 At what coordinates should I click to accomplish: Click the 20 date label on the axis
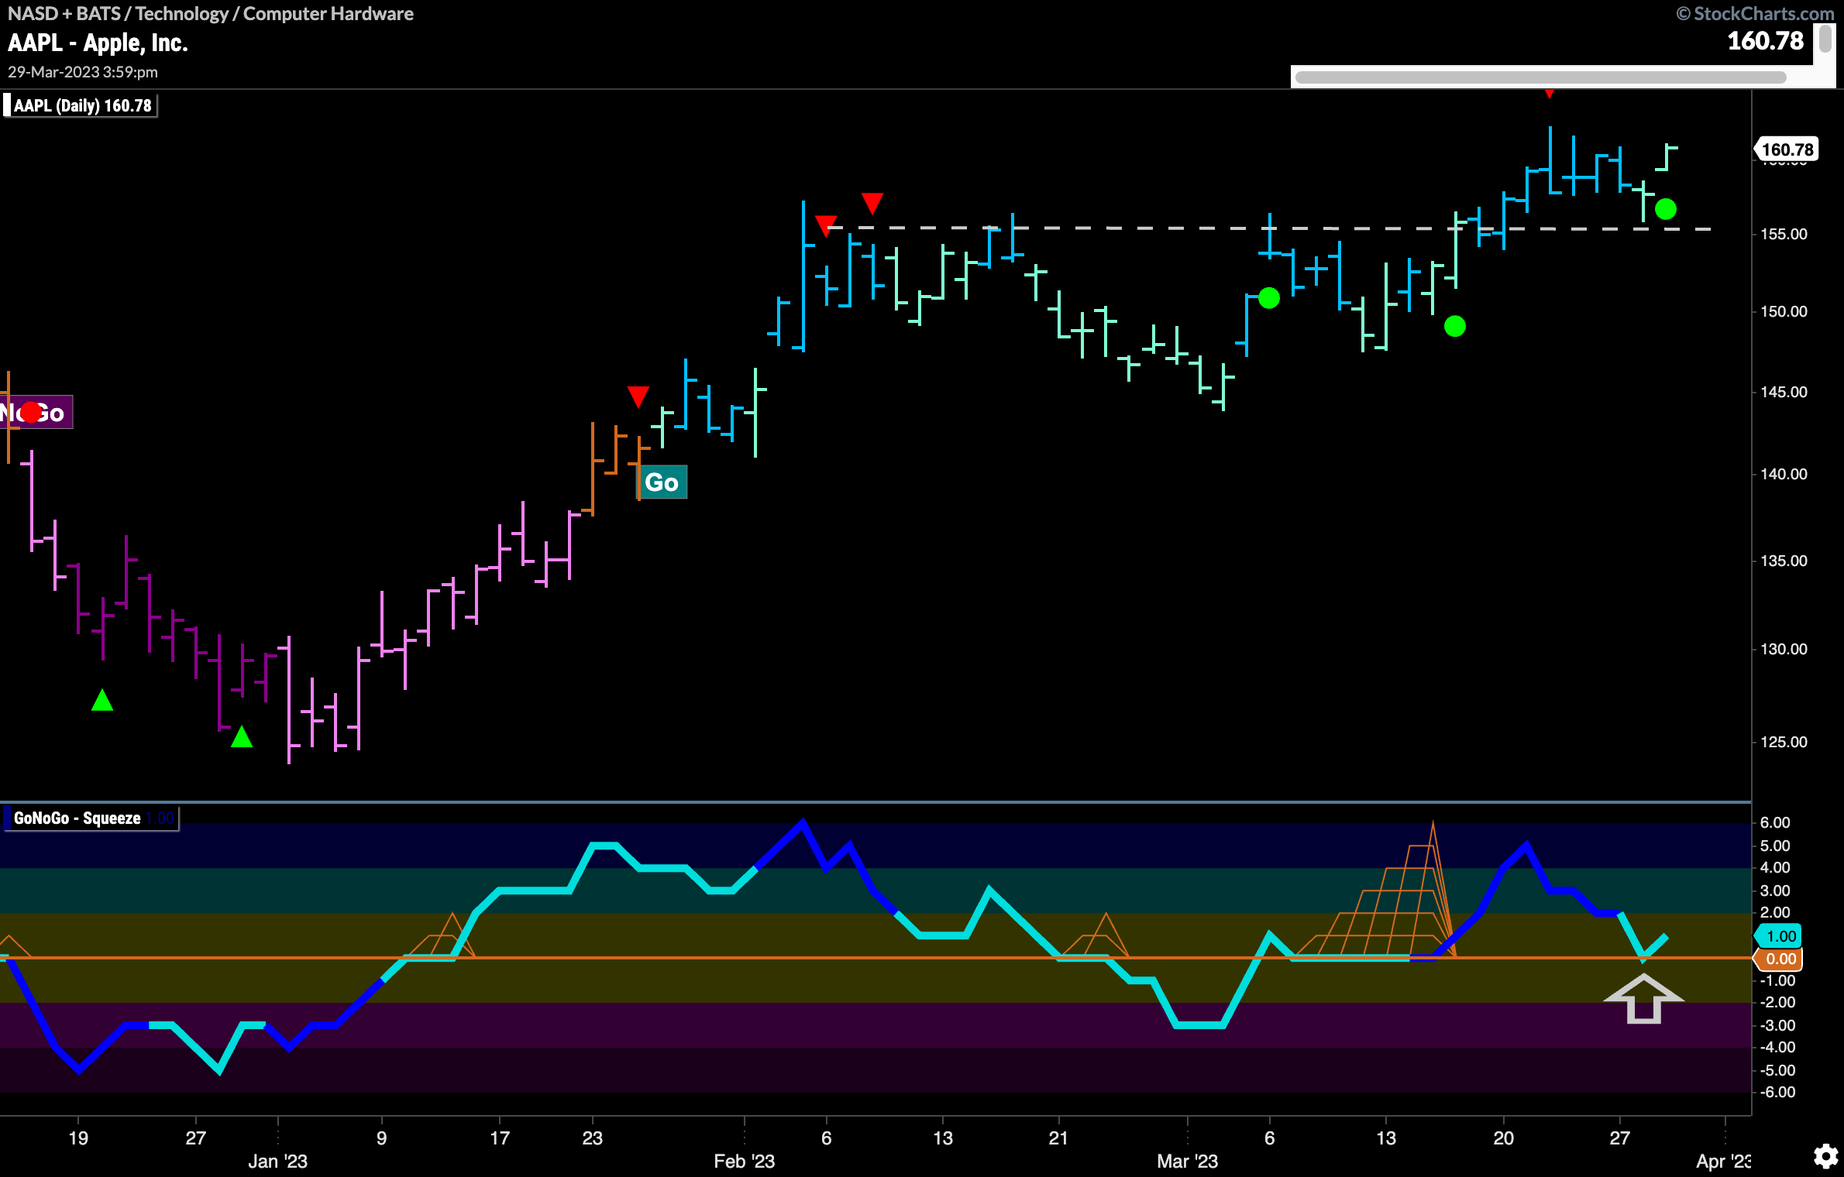pyautogui.click(x=1504, y=1138)
